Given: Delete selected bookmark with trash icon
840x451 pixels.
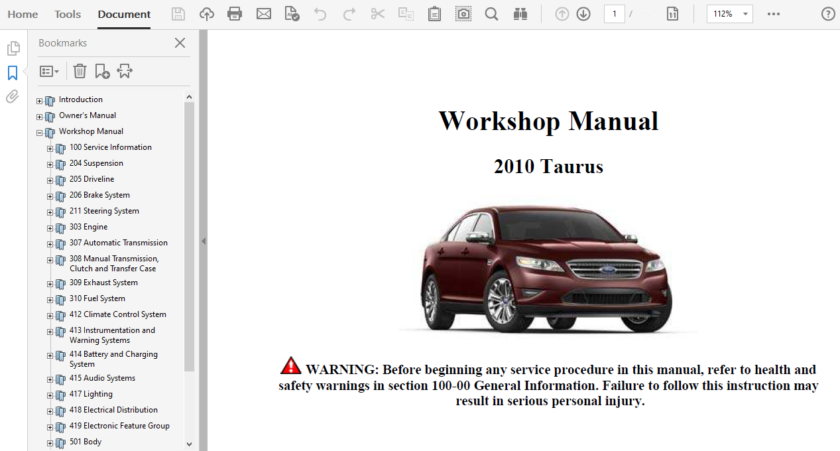Looking at the screenshot, I should point(80,71).
